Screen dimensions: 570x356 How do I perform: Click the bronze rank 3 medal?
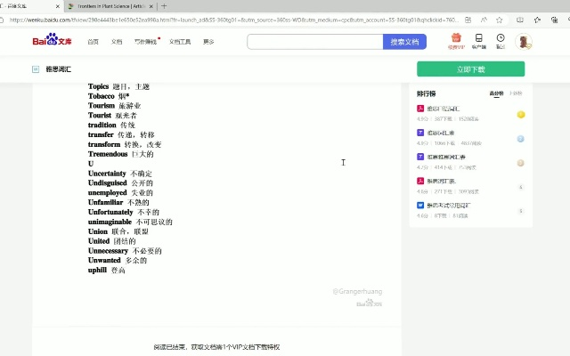pyautogui.click(x=520, y=163)
